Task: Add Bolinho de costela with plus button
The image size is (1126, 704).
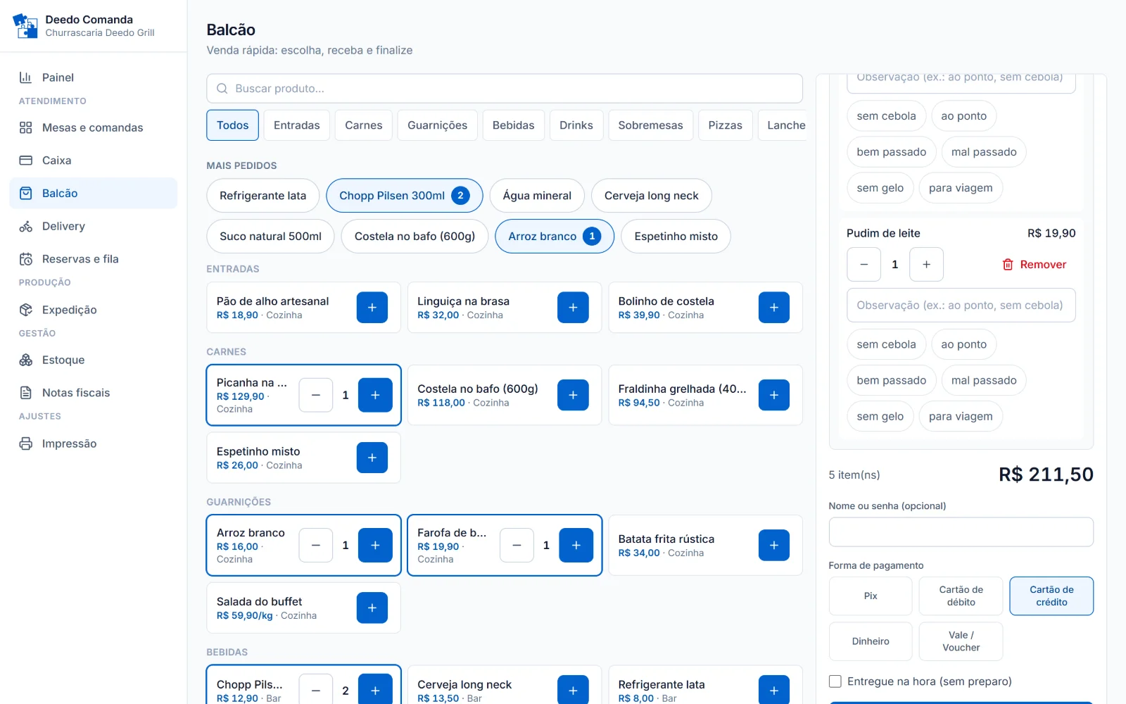Action: click(774, 308)
